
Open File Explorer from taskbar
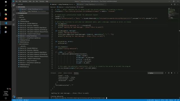pos(6,10)
